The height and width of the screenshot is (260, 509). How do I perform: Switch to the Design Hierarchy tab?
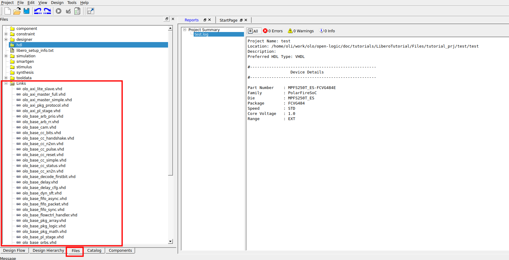coord(48,251)
